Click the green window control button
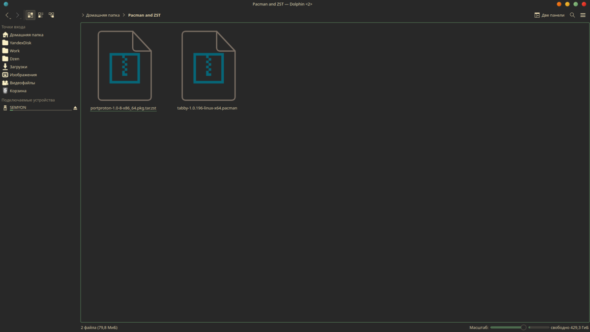The width and height of the screenshot is (590, 332). click(x=576, y=4)
